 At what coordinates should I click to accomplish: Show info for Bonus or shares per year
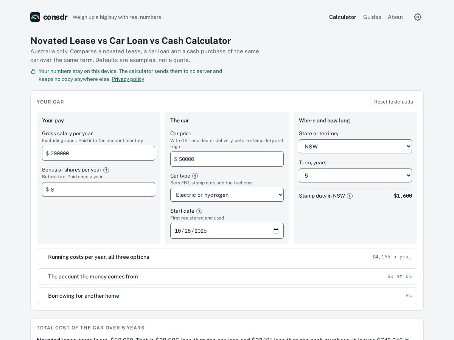[106, 170]
